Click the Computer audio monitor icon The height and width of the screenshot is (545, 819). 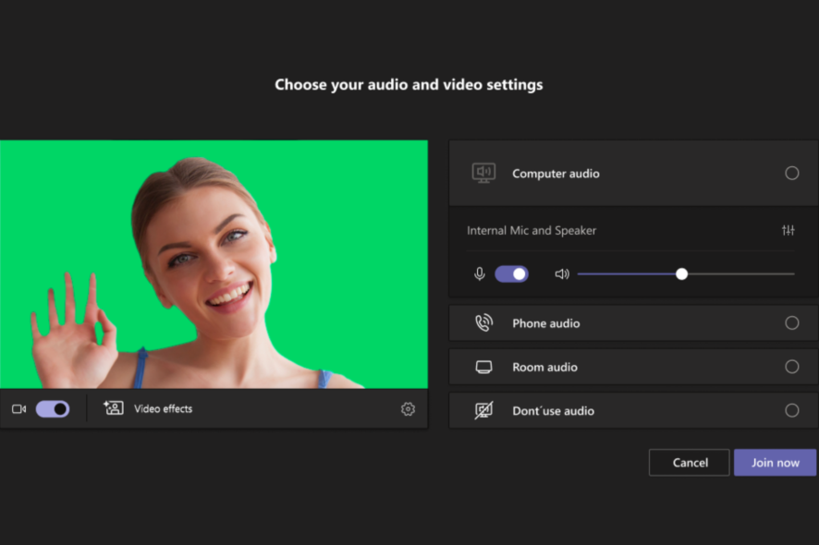click(484, 173)
